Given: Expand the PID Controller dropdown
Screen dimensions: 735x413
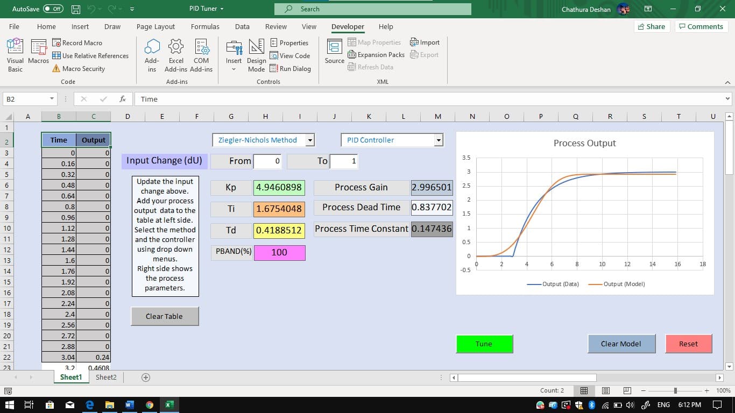Looking at the screenshot, I should click(x=439, y=140).
